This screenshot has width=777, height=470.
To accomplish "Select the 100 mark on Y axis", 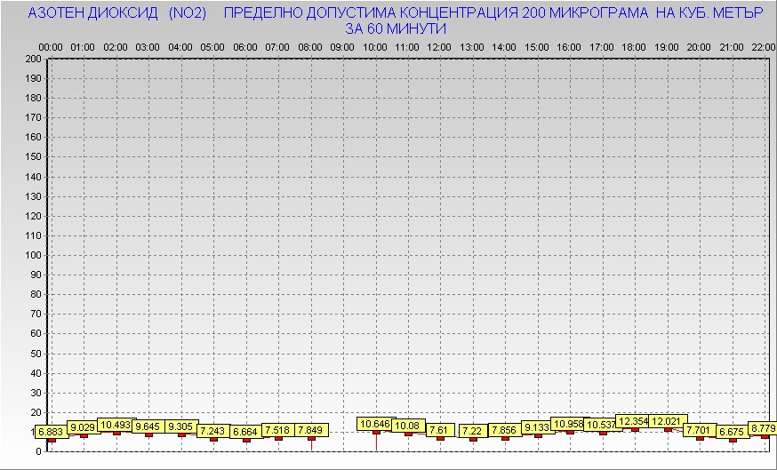I will click(x=33, y=255).
